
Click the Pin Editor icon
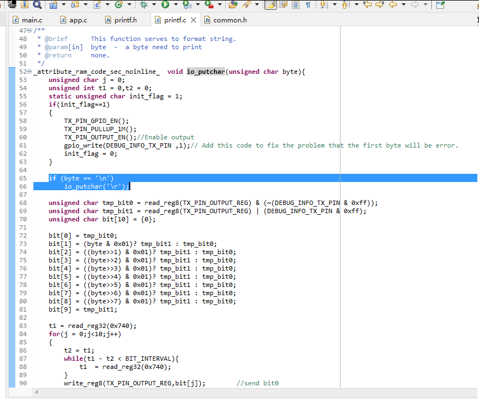coord(440,5)
